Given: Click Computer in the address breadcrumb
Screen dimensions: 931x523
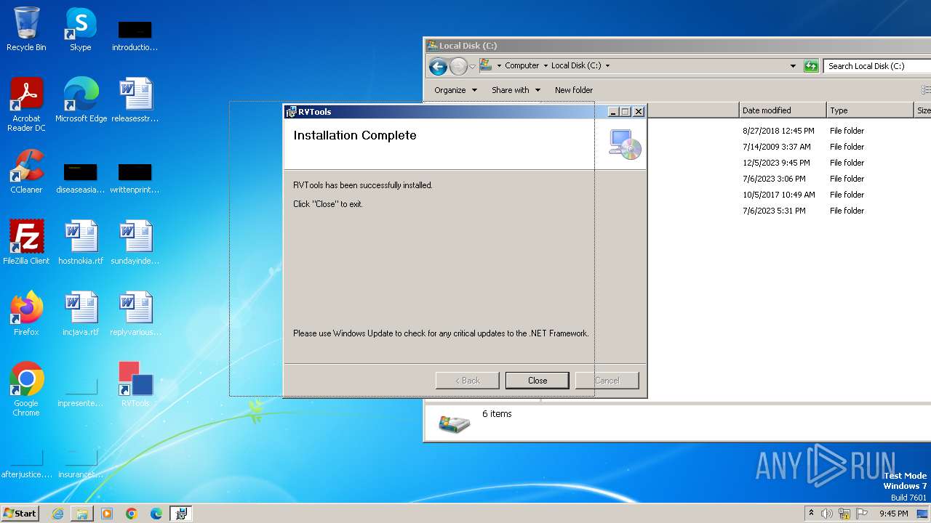Looking at the screenshot, I should [522, 66].
